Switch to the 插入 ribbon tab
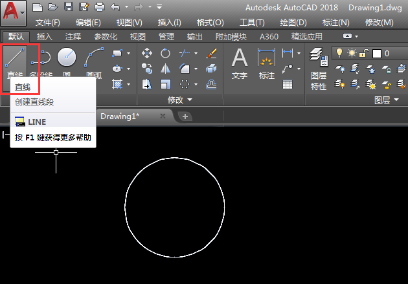 [x=45, y=37]
